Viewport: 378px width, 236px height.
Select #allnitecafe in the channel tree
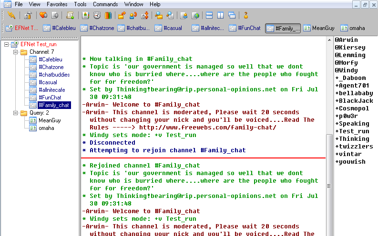tap(51, 90)
